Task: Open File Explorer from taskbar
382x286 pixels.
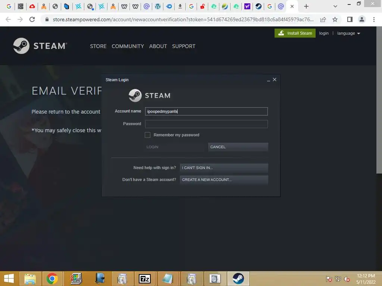Action: point(30,279)
